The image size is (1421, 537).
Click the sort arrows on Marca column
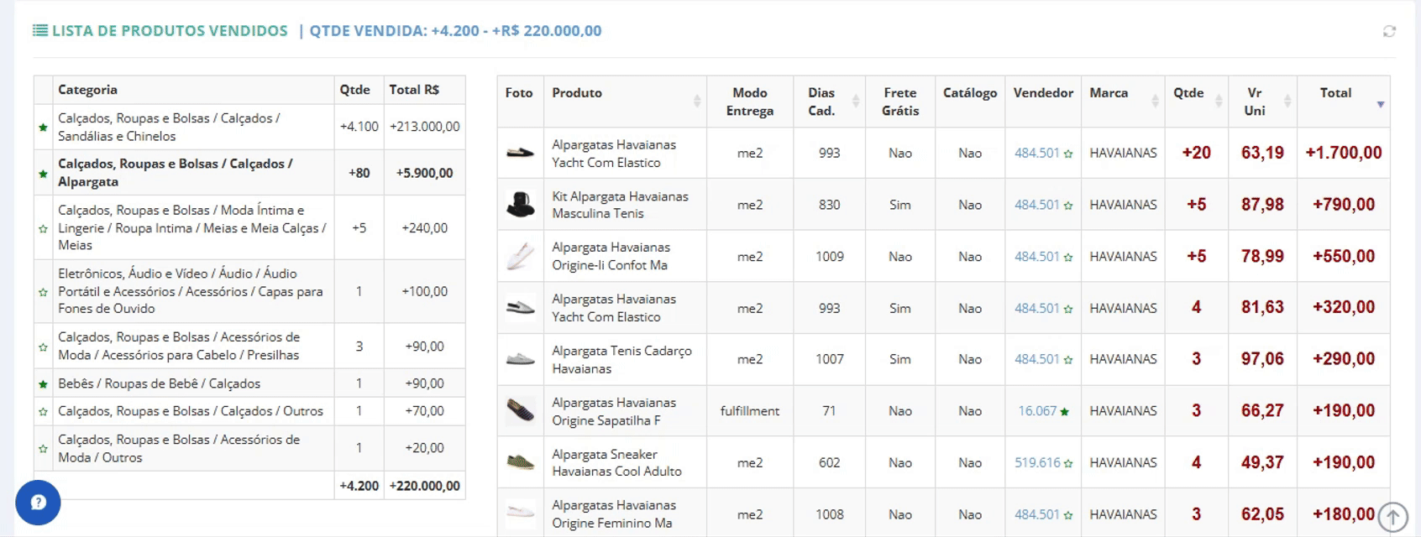pyautogui.click(x=1155, y=102)
